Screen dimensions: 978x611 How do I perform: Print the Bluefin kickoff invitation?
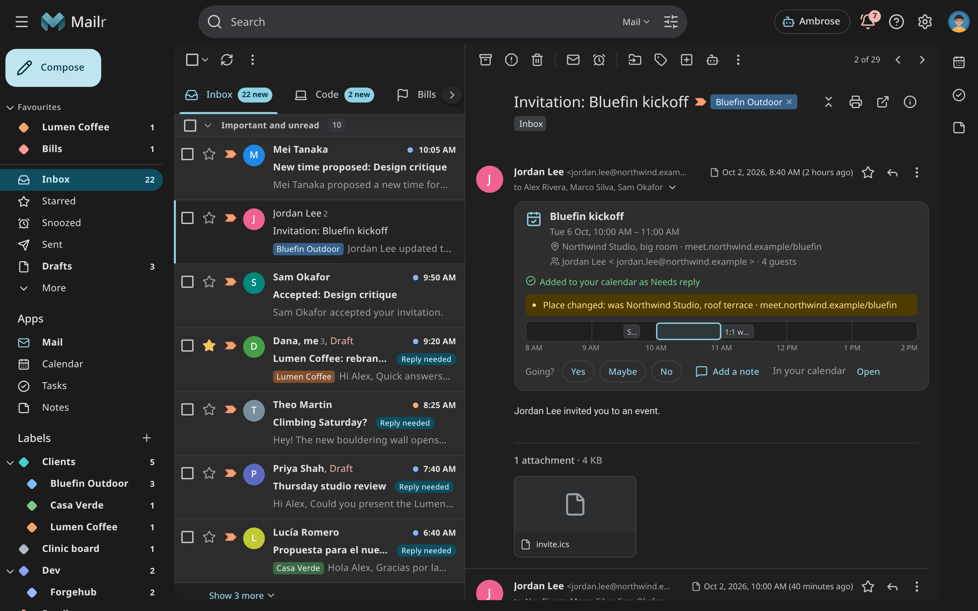click(x=855, y=102)
